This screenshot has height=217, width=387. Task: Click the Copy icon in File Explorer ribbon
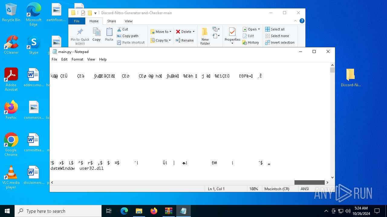click(x=96, y=34)
